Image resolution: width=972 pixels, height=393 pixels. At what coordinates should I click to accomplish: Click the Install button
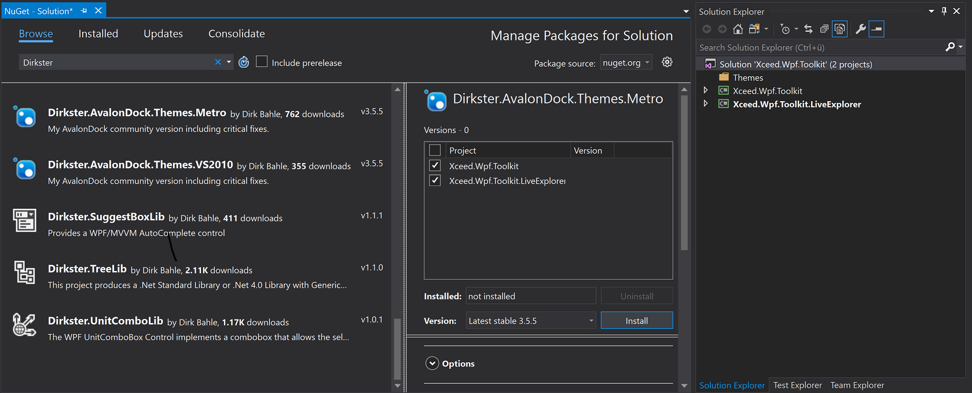[x=637, y=320]
